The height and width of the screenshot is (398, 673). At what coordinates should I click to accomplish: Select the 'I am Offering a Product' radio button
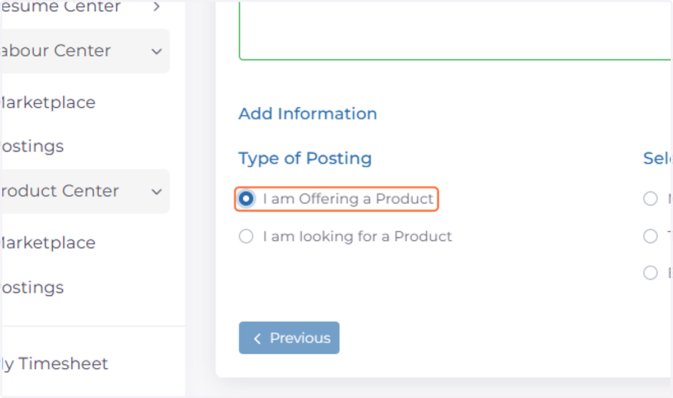[246, 199]
